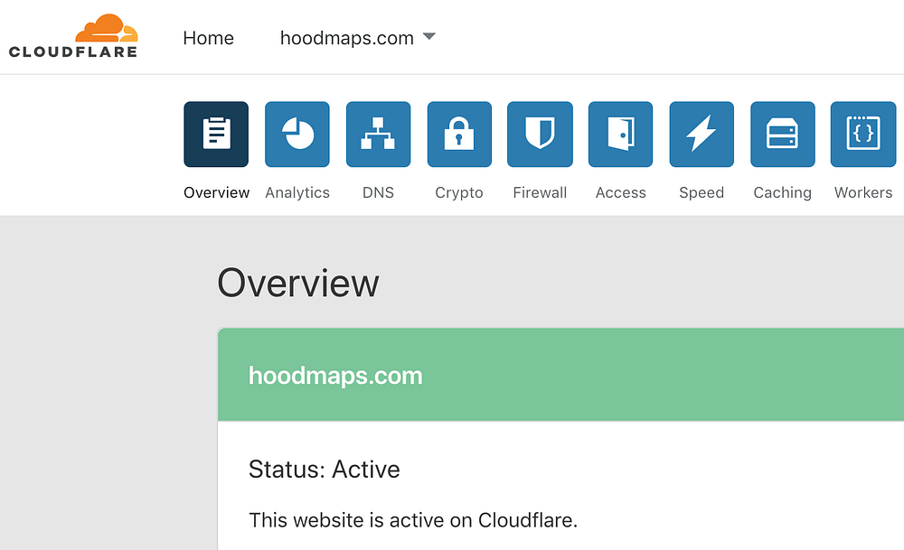Click 'This website is active on Cloudflare.' text
Screen dimensions: 904x550
(413, 520)
